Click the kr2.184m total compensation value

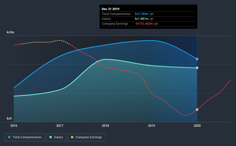coord(142,14)
